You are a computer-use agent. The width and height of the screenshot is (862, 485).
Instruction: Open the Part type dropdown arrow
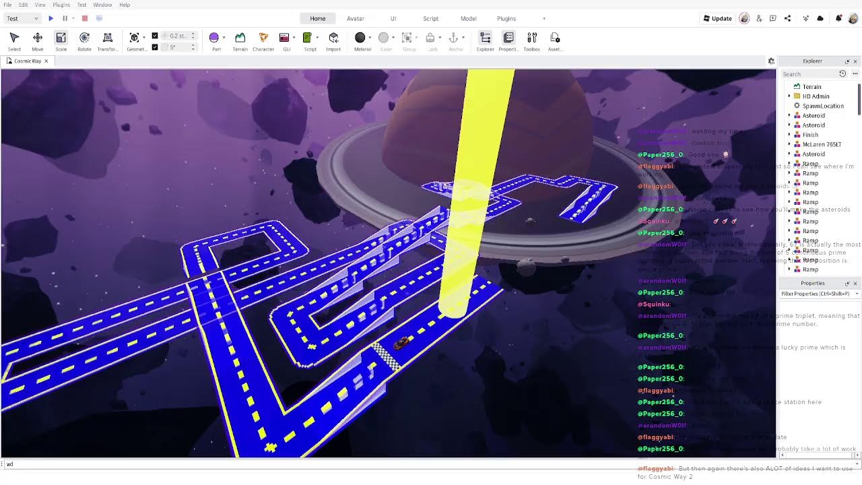[224, 38]
